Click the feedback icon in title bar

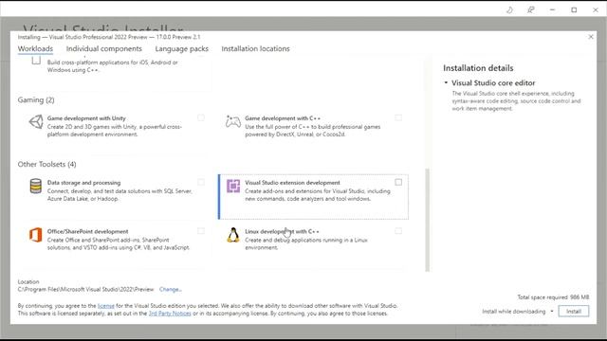pyautogui.click(x=531, y=10)
